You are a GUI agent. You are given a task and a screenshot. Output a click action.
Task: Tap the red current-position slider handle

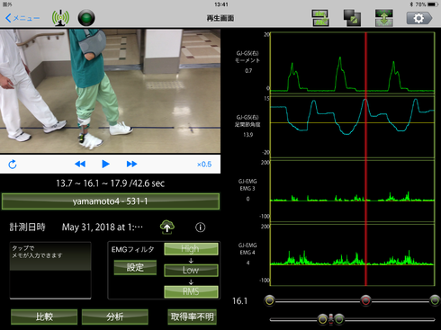pyautogui.click(x=365, y=300)
